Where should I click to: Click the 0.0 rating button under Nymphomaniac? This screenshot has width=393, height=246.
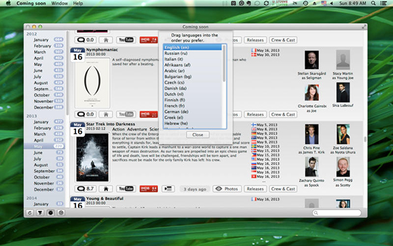point(85,114)
